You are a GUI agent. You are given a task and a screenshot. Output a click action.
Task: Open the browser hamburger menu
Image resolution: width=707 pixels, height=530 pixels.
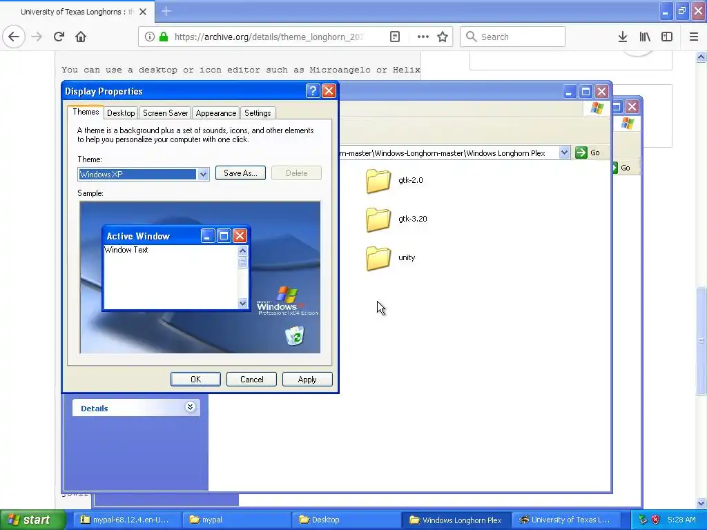pyautogui.click(x=694, y=37)
